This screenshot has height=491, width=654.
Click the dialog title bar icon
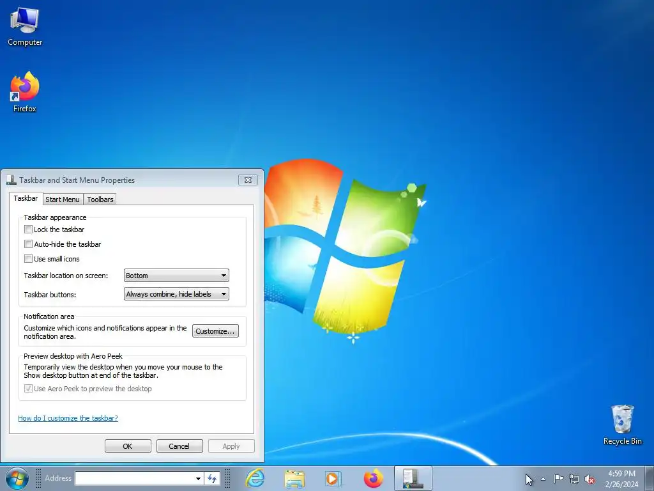point(11,180)
